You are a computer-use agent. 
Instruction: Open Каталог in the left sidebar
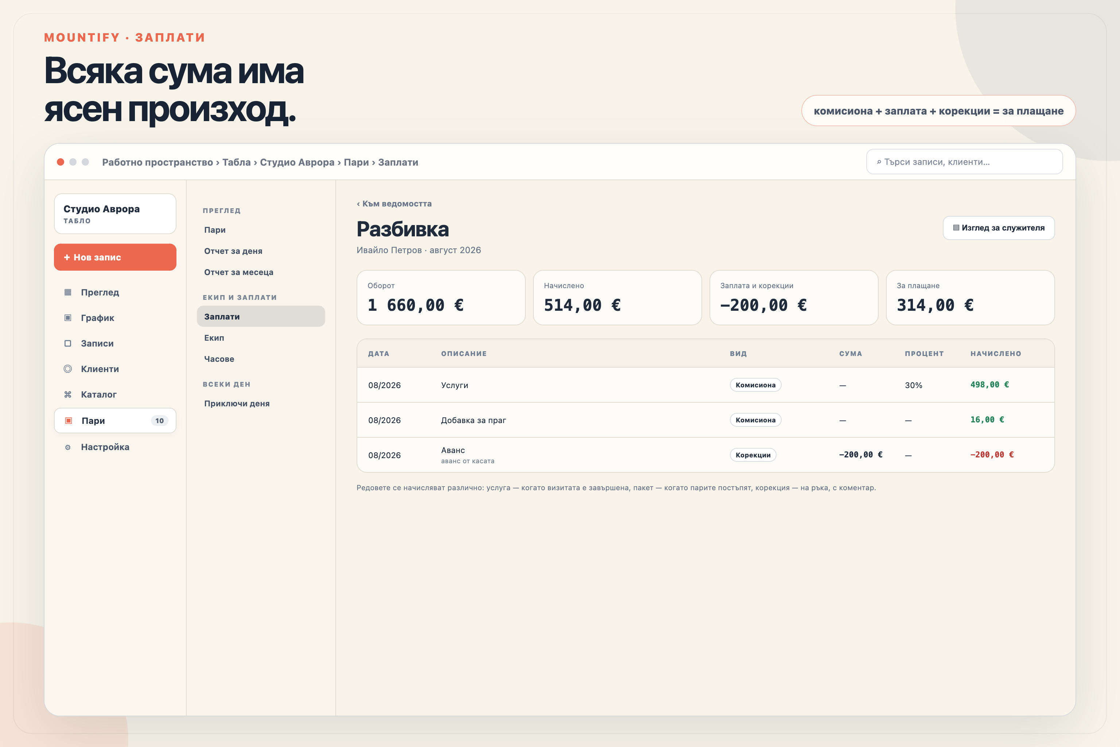pyautogui.click(x=115, y=394)
